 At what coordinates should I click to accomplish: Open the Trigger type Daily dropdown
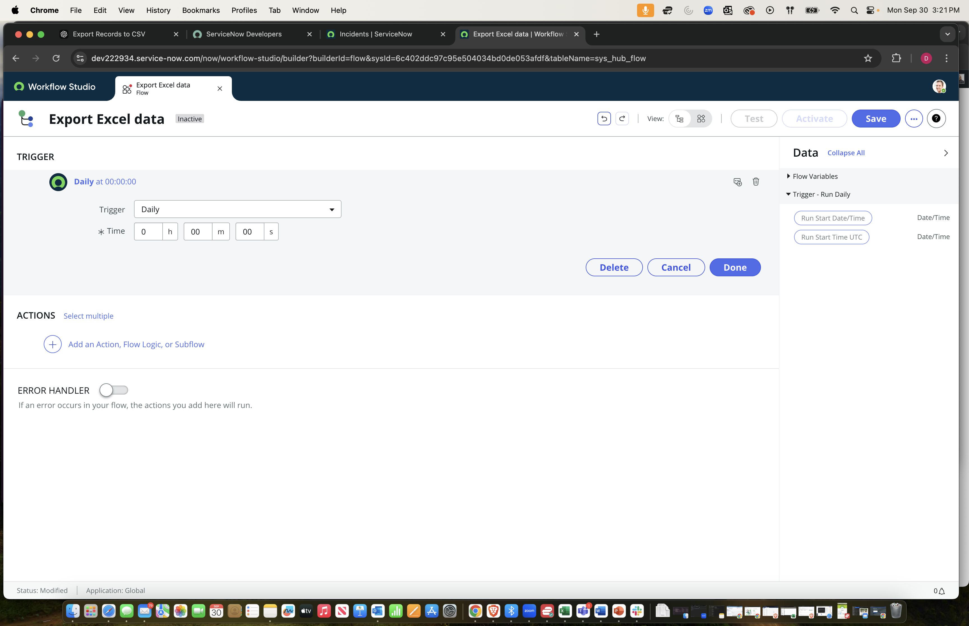[x=237, y=209]
